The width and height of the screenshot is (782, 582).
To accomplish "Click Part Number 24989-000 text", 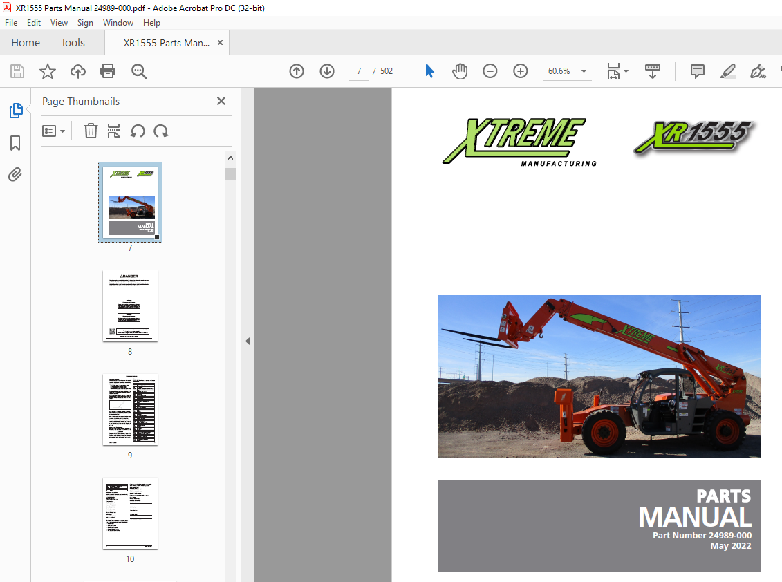I will (702, 535).
